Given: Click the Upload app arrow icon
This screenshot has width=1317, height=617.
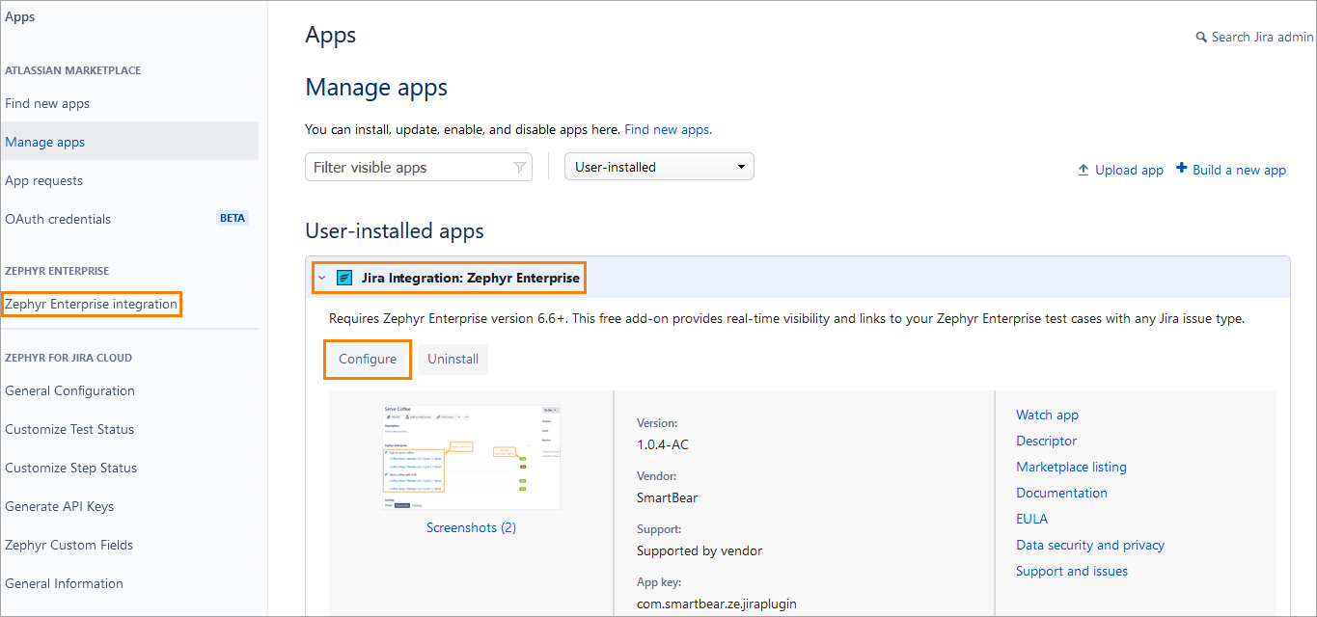Looking at the screenshot, I should click(x=1084, y=170).
